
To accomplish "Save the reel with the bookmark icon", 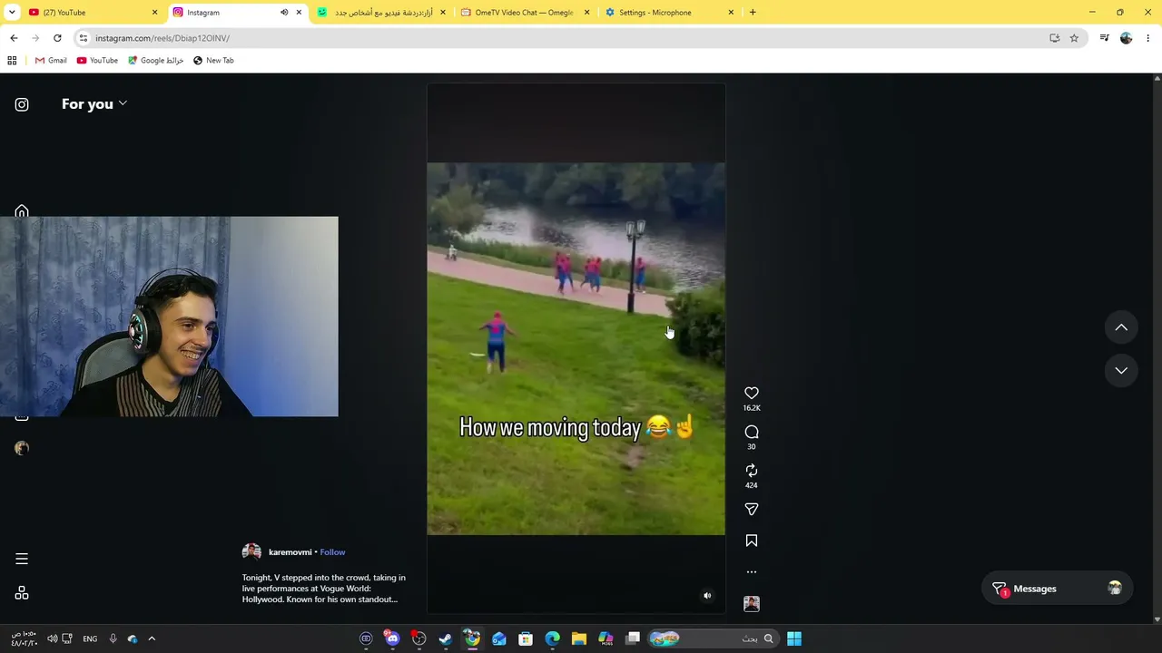I will click(x=752, y=541).
